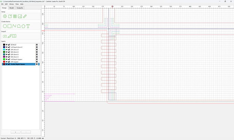Image resolution: width=234 pixels, height=140 pixels.
Task: Open settings gear for Full Depth 8mm V layer
Action: 37,47
